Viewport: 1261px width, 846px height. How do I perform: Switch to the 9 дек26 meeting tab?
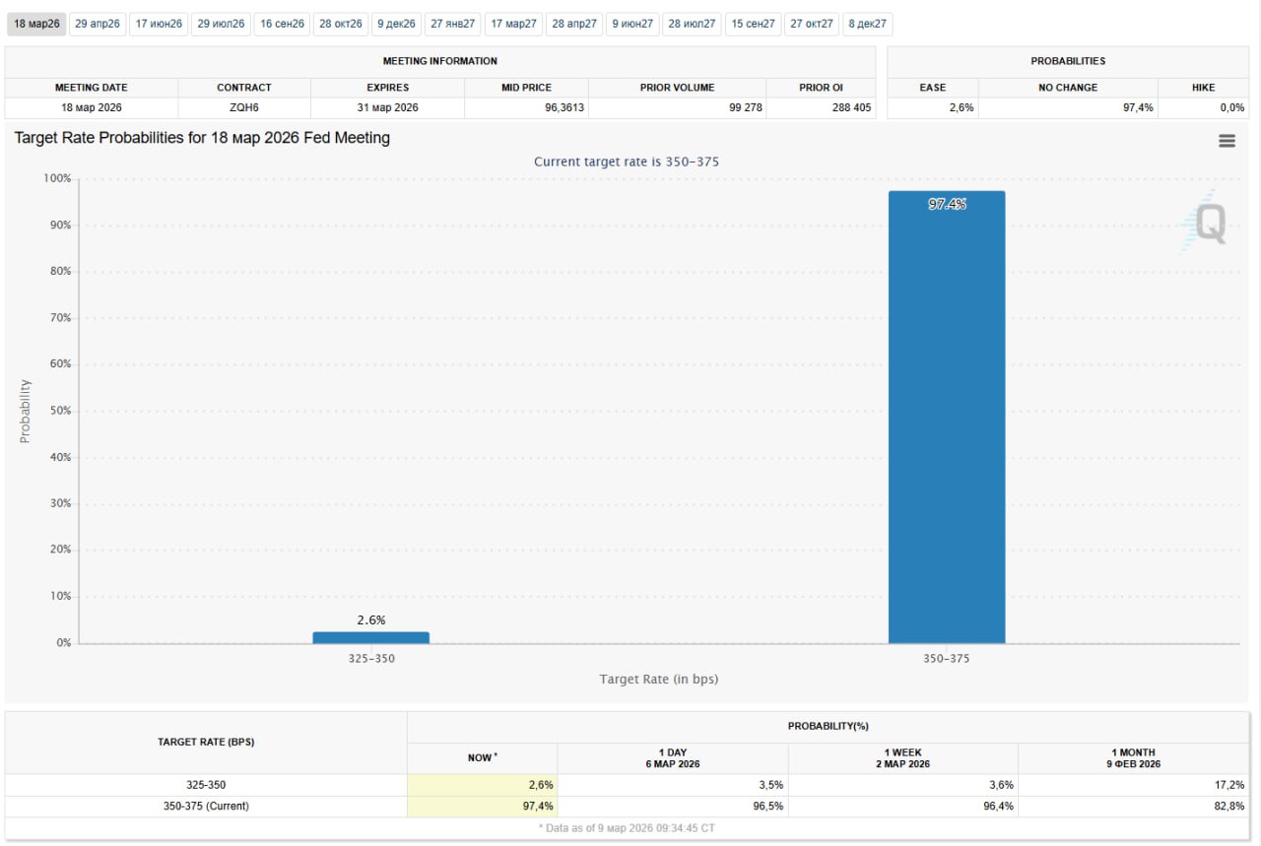(396, 24)
